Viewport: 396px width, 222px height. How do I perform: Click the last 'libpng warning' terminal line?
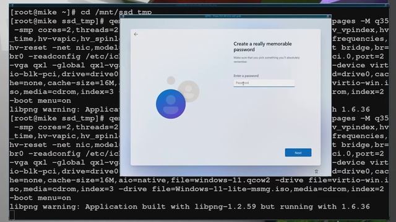pyautogui.click(x=190, y=207)
